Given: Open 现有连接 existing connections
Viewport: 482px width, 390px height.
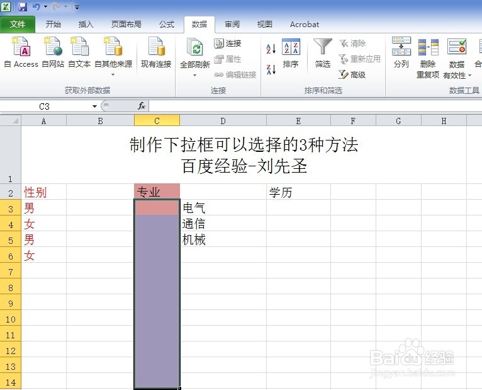Looking at the screenshot, I should (156, 52).
